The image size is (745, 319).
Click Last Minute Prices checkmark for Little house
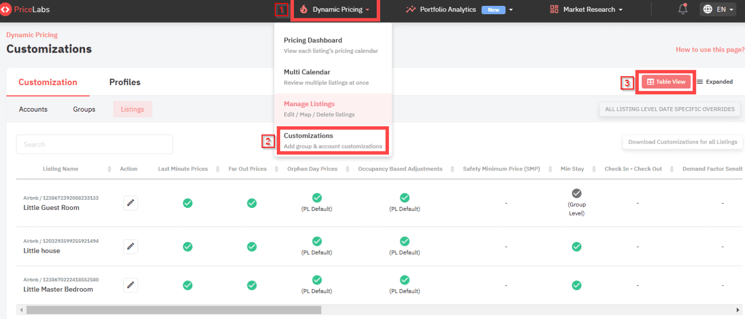pyautogui.click(x=188, y=247)
